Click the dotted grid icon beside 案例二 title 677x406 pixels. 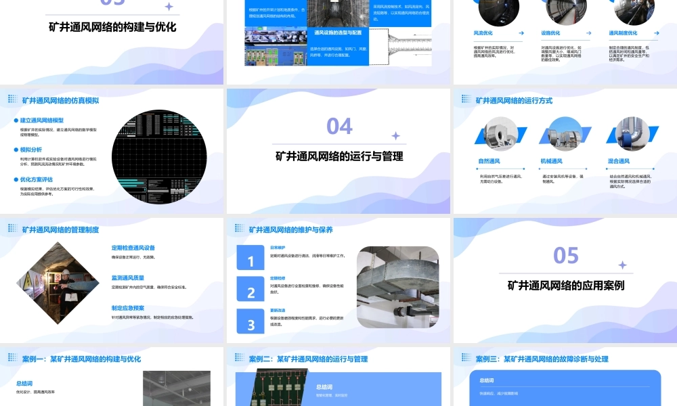239,358
